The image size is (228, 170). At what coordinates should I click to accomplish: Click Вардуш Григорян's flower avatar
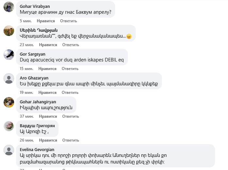(x=9, y=126)
